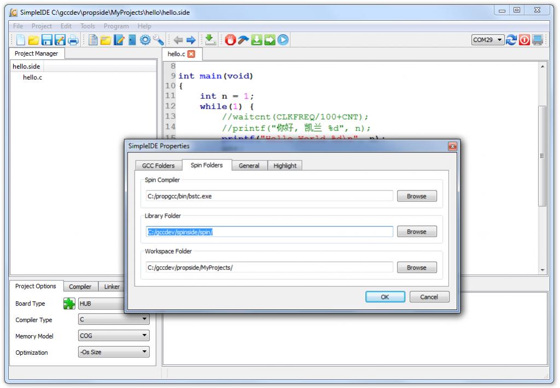Run the program with the green right-arrow icon
Image resolution: width=560 pixels, height=388 pixels.
point(270,40)
